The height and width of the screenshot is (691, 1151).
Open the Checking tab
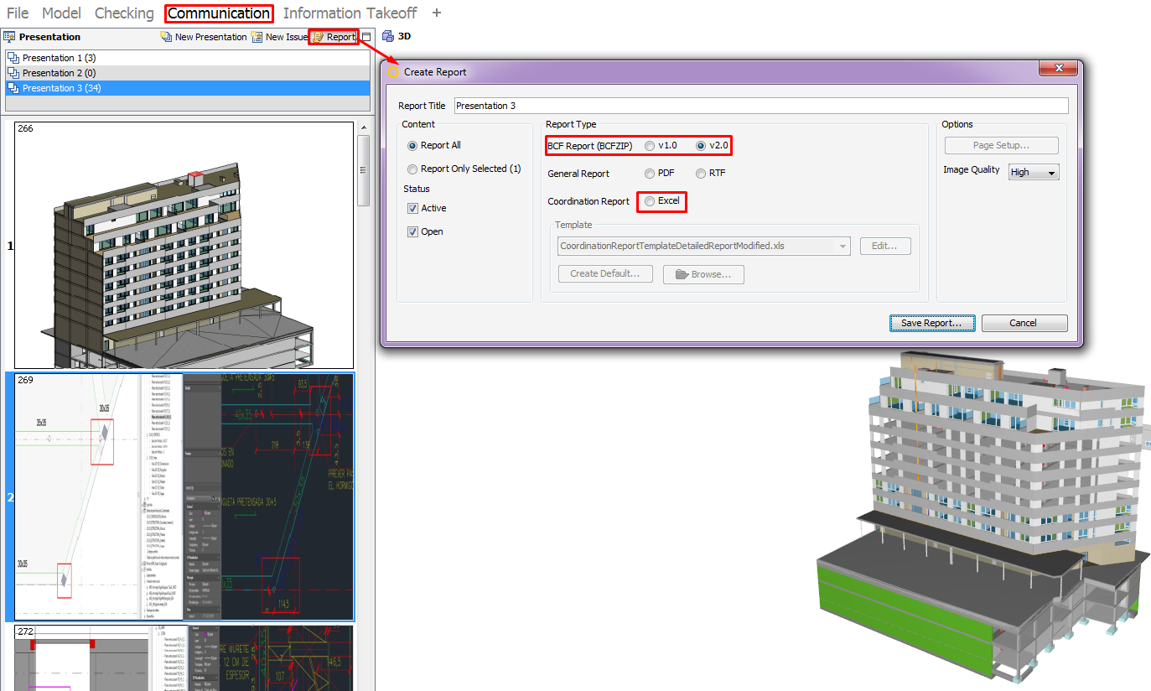pyautogui.click(x=124, y=13)
